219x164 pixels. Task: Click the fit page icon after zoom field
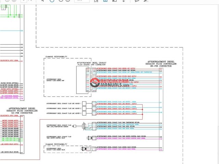click(96, 1)
